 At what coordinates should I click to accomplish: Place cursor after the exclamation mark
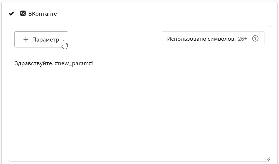94,63
